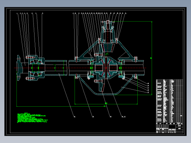Click the green technical notes text block
This screenshot has width=191, height=143.
pos(32,118)
